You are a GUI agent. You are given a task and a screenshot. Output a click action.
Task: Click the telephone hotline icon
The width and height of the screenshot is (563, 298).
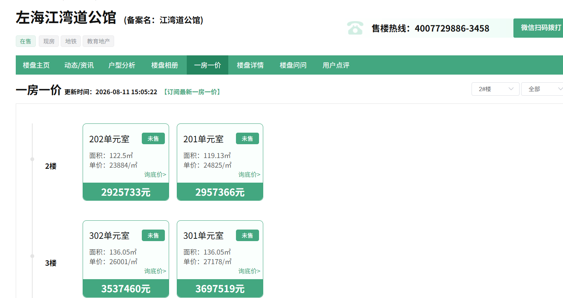[355, 28]
